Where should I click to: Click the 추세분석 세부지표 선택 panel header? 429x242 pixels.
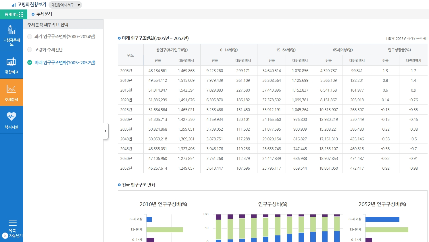click(63, 24)
